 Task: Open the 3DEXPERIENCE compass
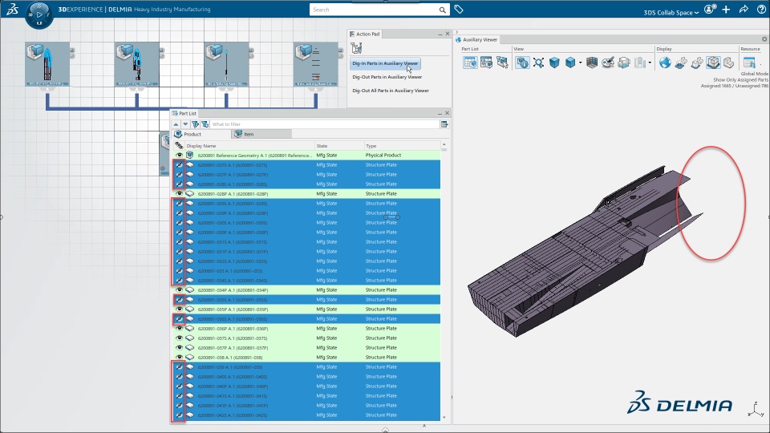click(38, 14)
